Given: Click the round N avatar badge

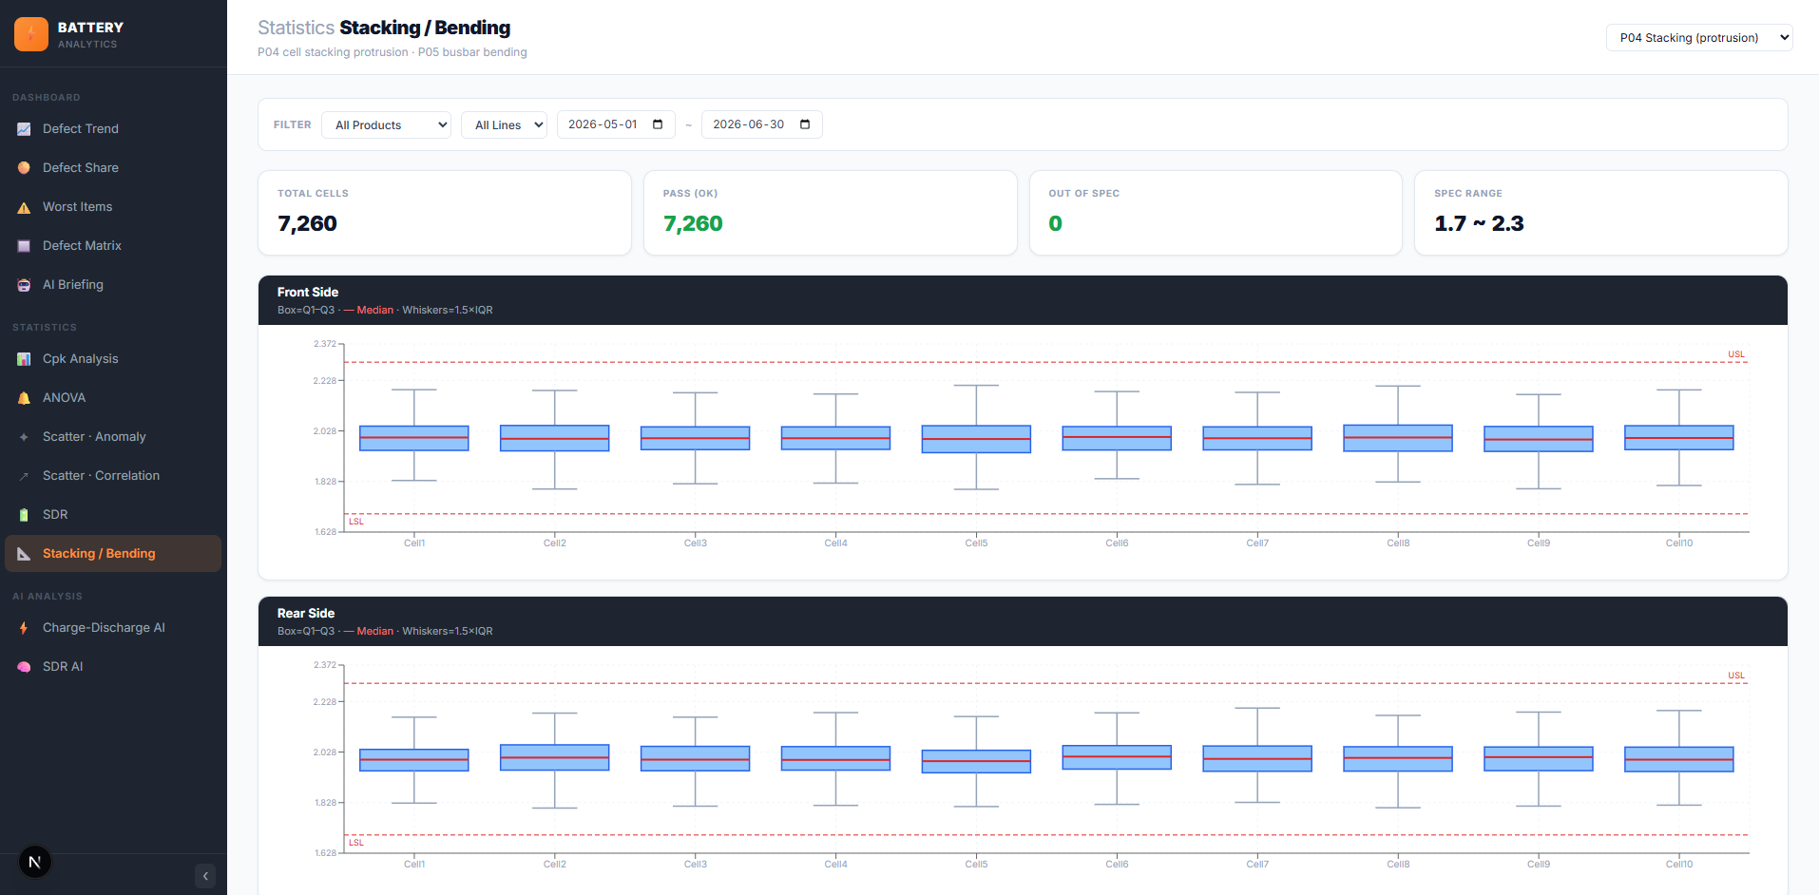Looking at the screenshot, I should click(x=35, y=862).
